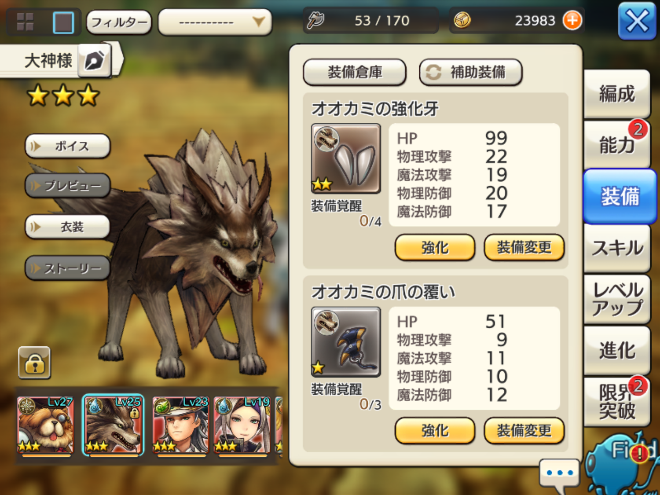
Task: Open the dashed sort dropdown
Action: [x=215, y=22]
